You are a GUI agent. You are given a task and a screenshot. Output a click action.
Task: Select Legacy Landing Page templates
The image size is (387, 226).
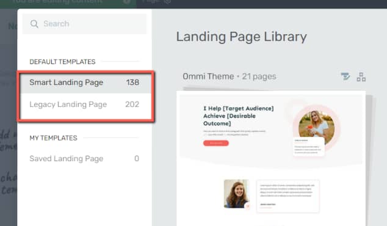coord(84,104)
